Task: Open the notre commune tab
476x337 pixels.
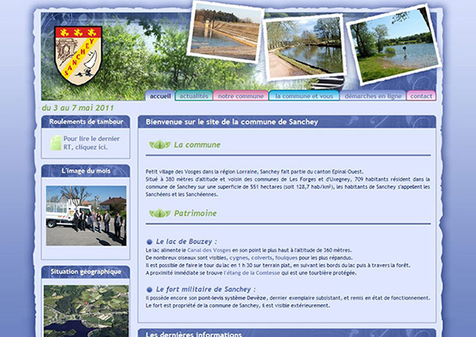Action: click(240, 96)
